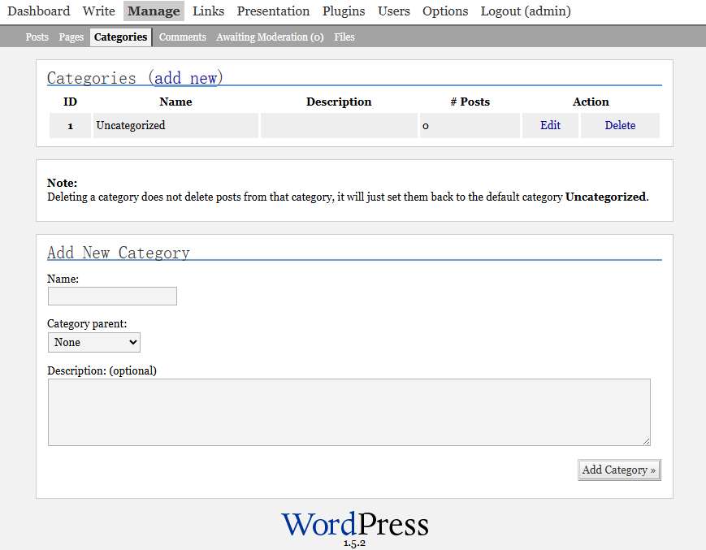The height and width of the screenshot is (550, 706).
Task: Click the version number 1.5.2
Action: (355, 544)
